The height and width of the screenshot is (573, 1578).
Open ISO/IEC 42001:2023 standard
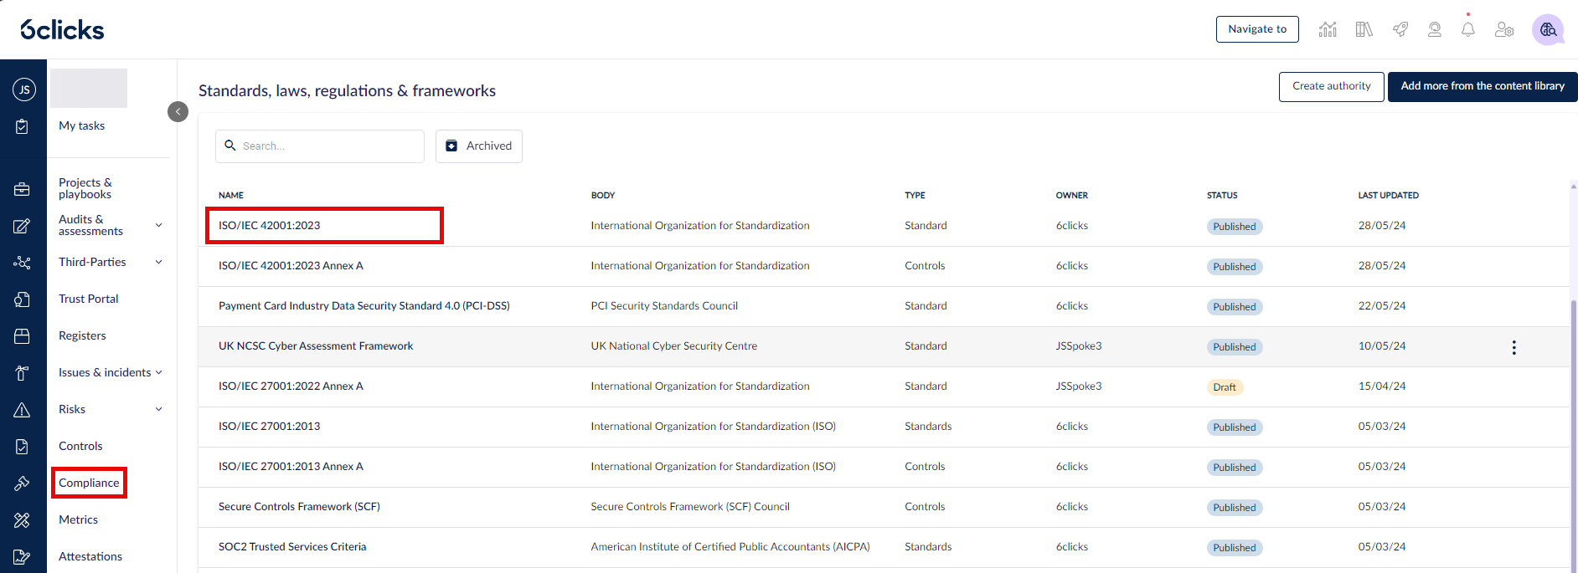click(270, 225)
